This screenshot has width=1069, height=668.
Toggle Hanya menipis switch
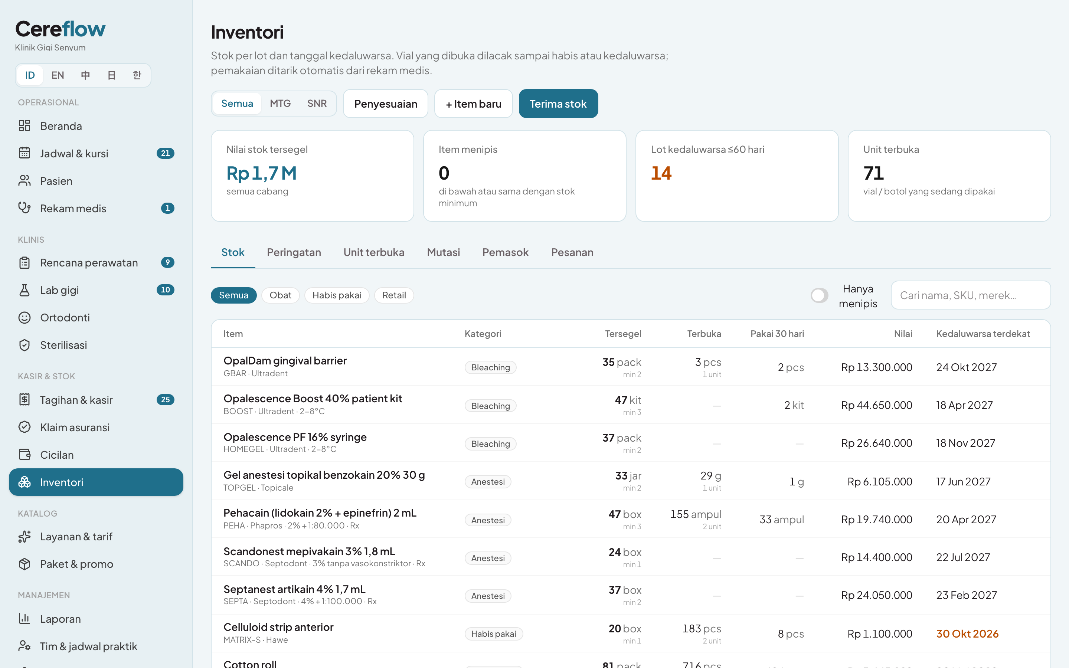820,295
